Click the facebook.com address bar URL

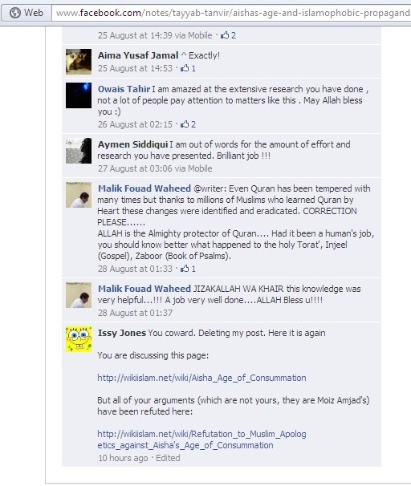coord(231,13)
